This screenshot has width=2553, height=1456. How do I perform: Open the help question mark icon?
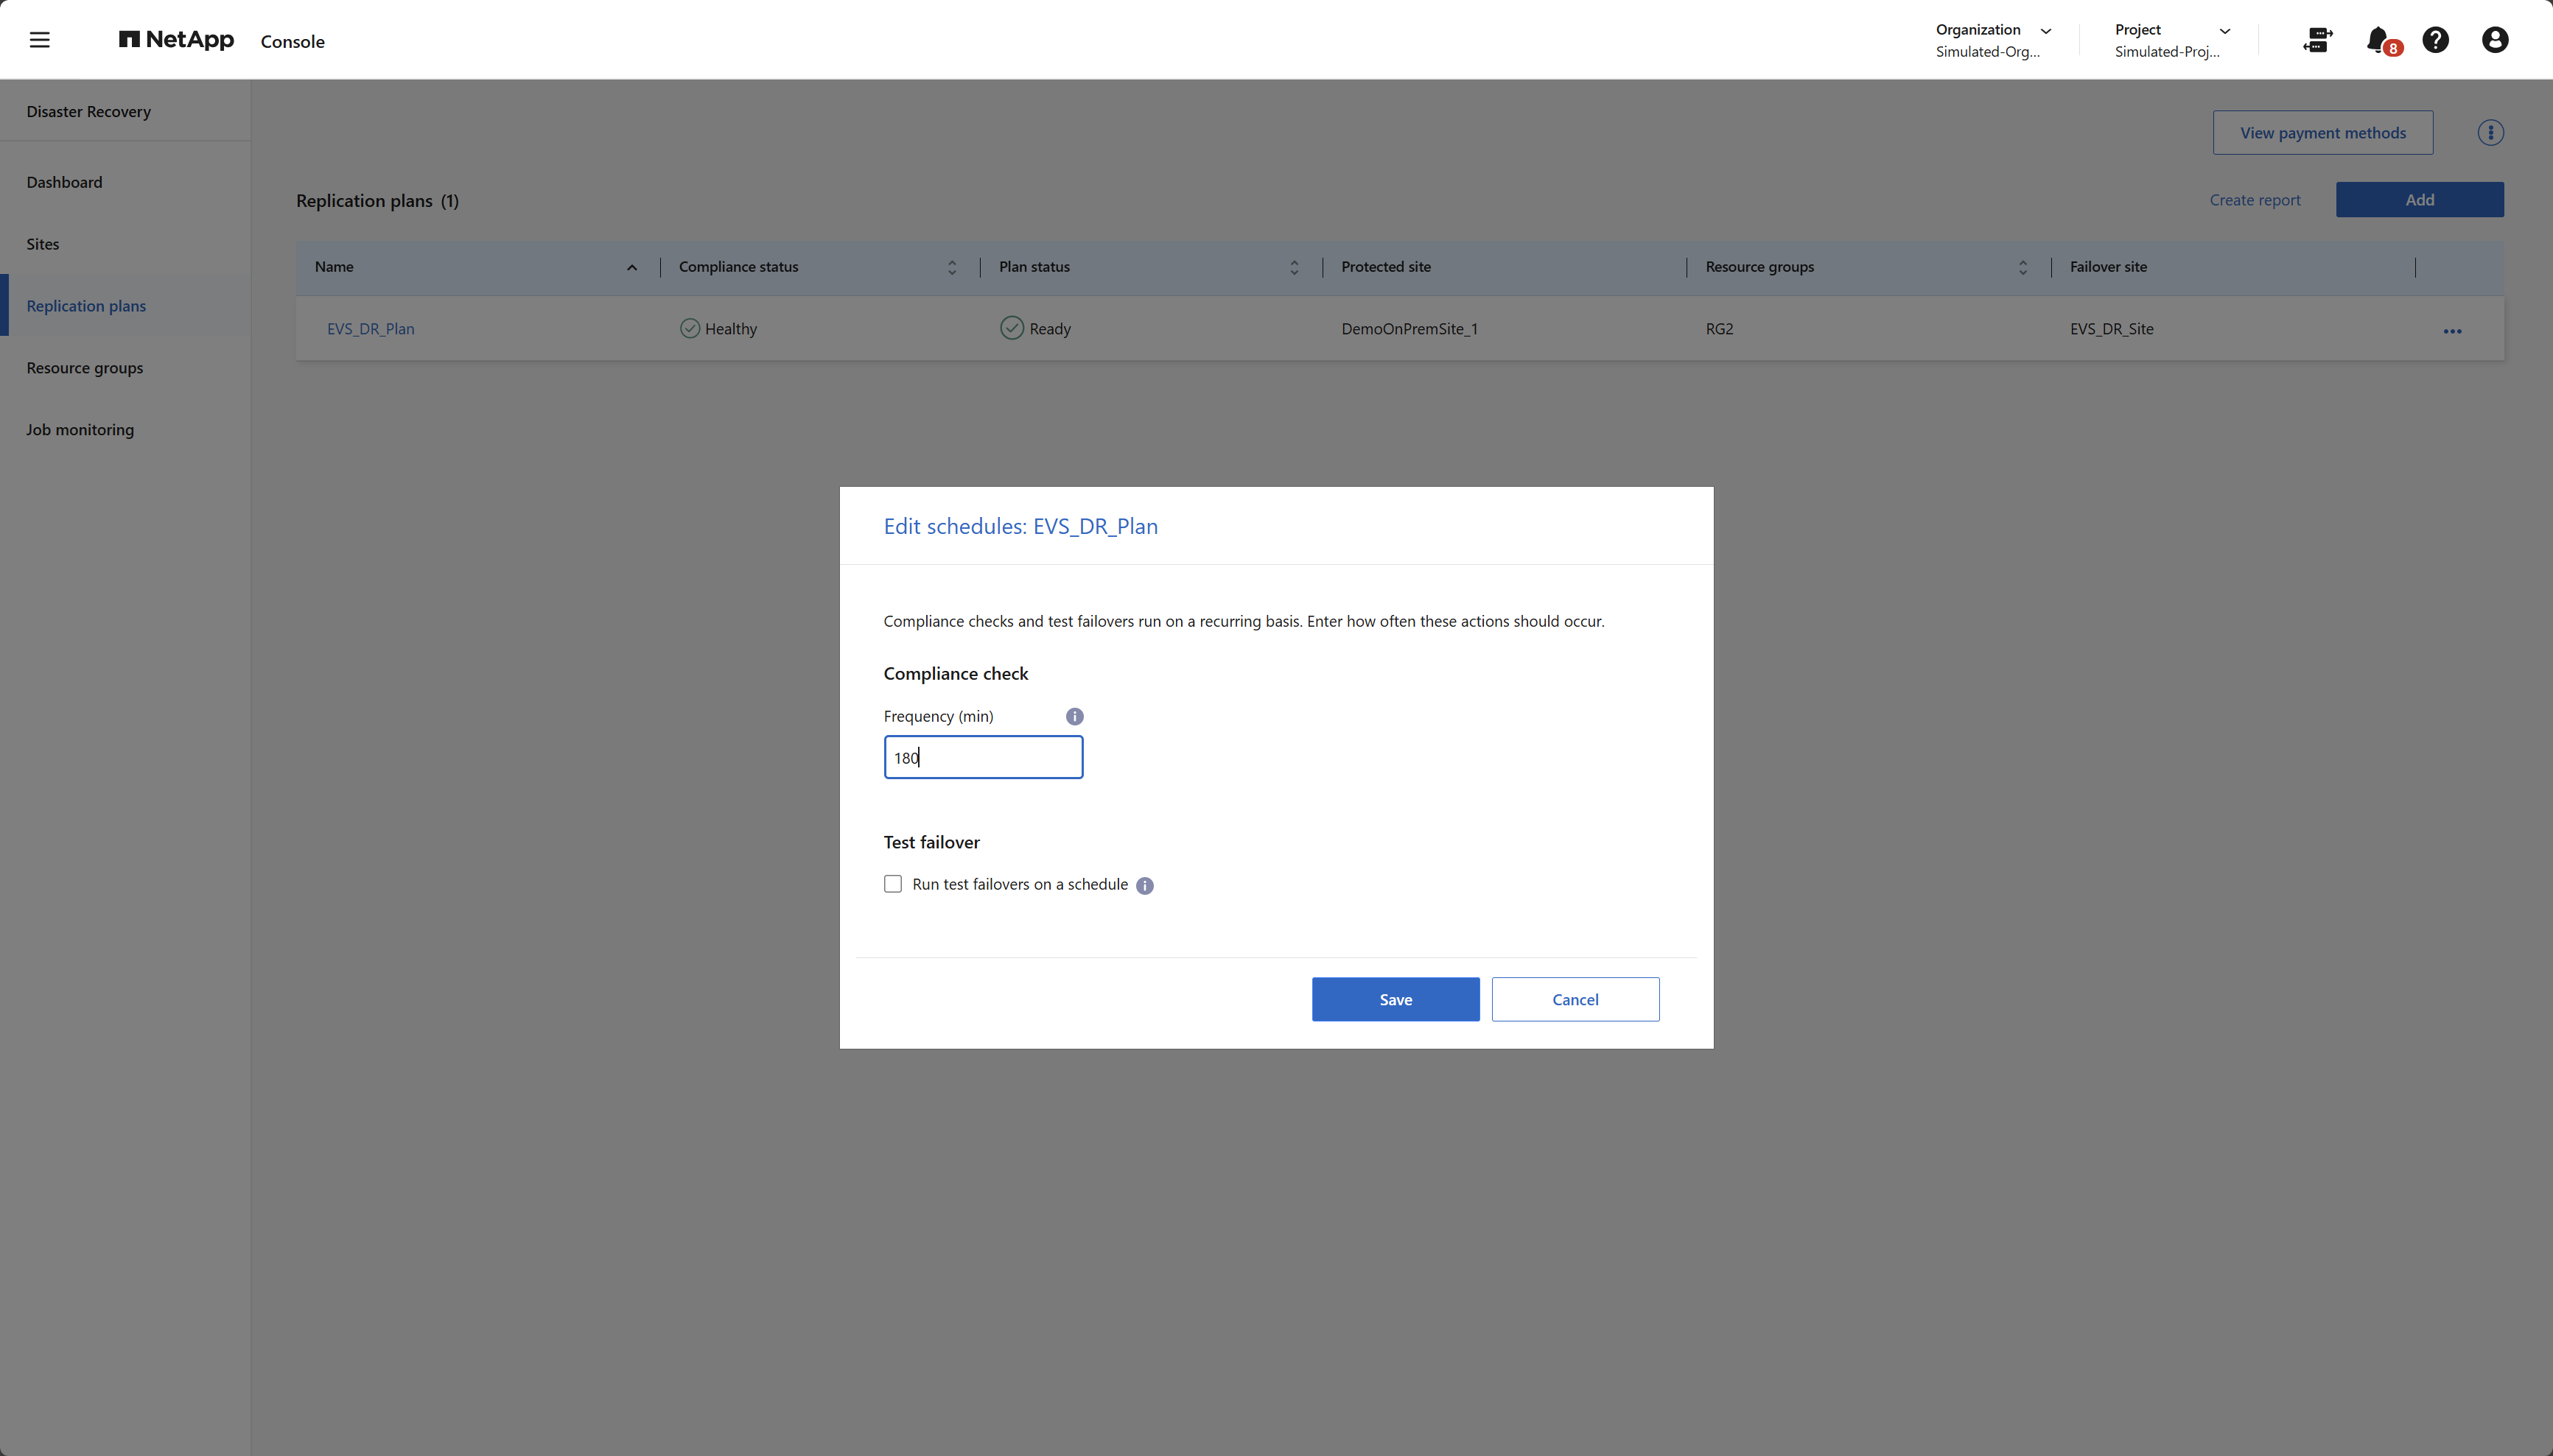point(2435,40)
